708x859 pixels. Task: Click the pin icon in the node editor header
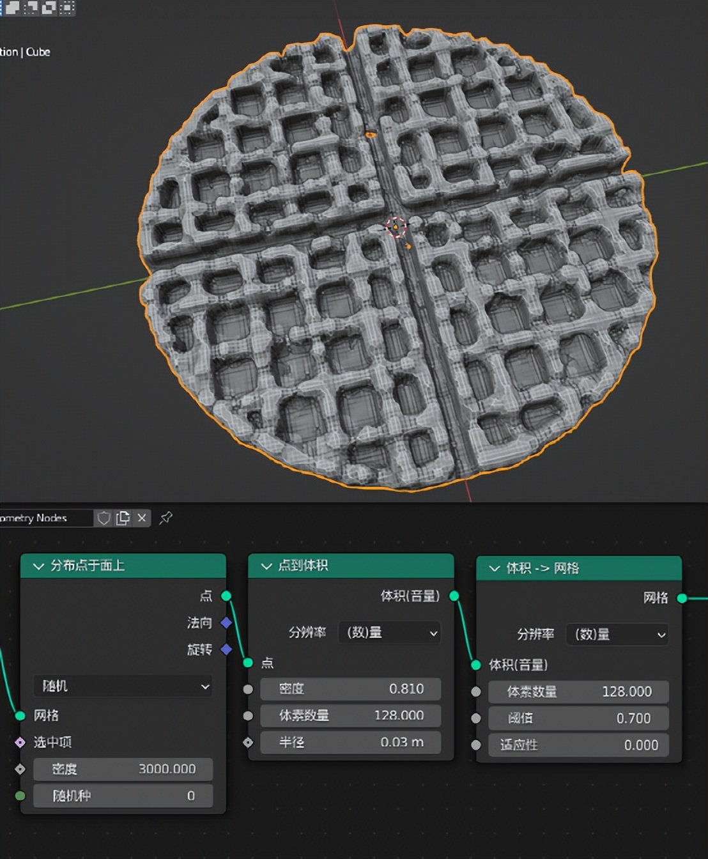point(165,518)
